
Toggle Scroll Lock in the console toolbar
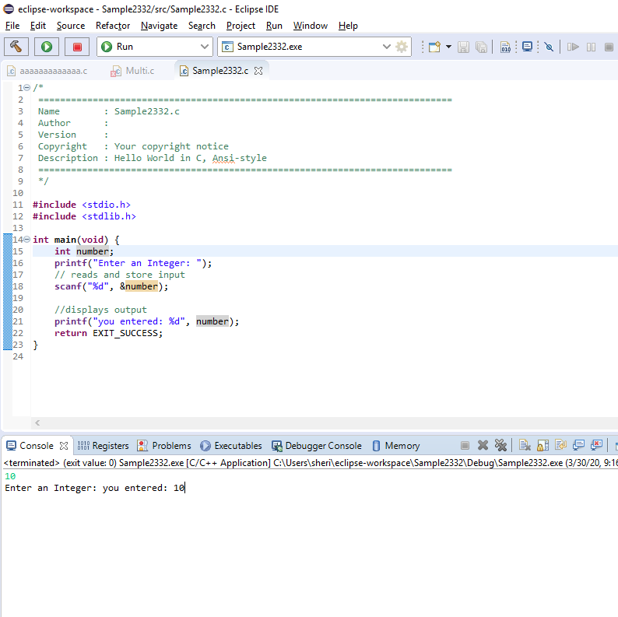click(543, 446)
